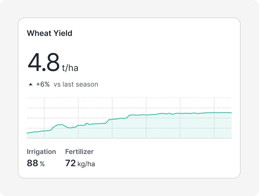Viewport: 259px width, 196px height.
Task: Click the kg/ha unit beside 72
Action: tap(86, 164)
